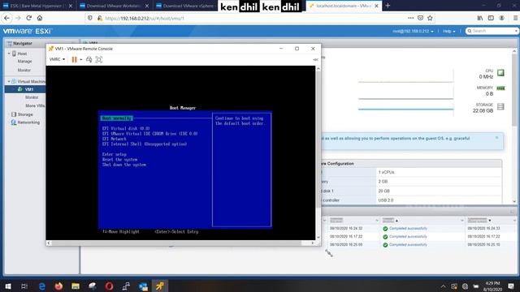Viewport: 520px width, 292px height.
Task: Go back in the browser
Action: coord(6,18)
